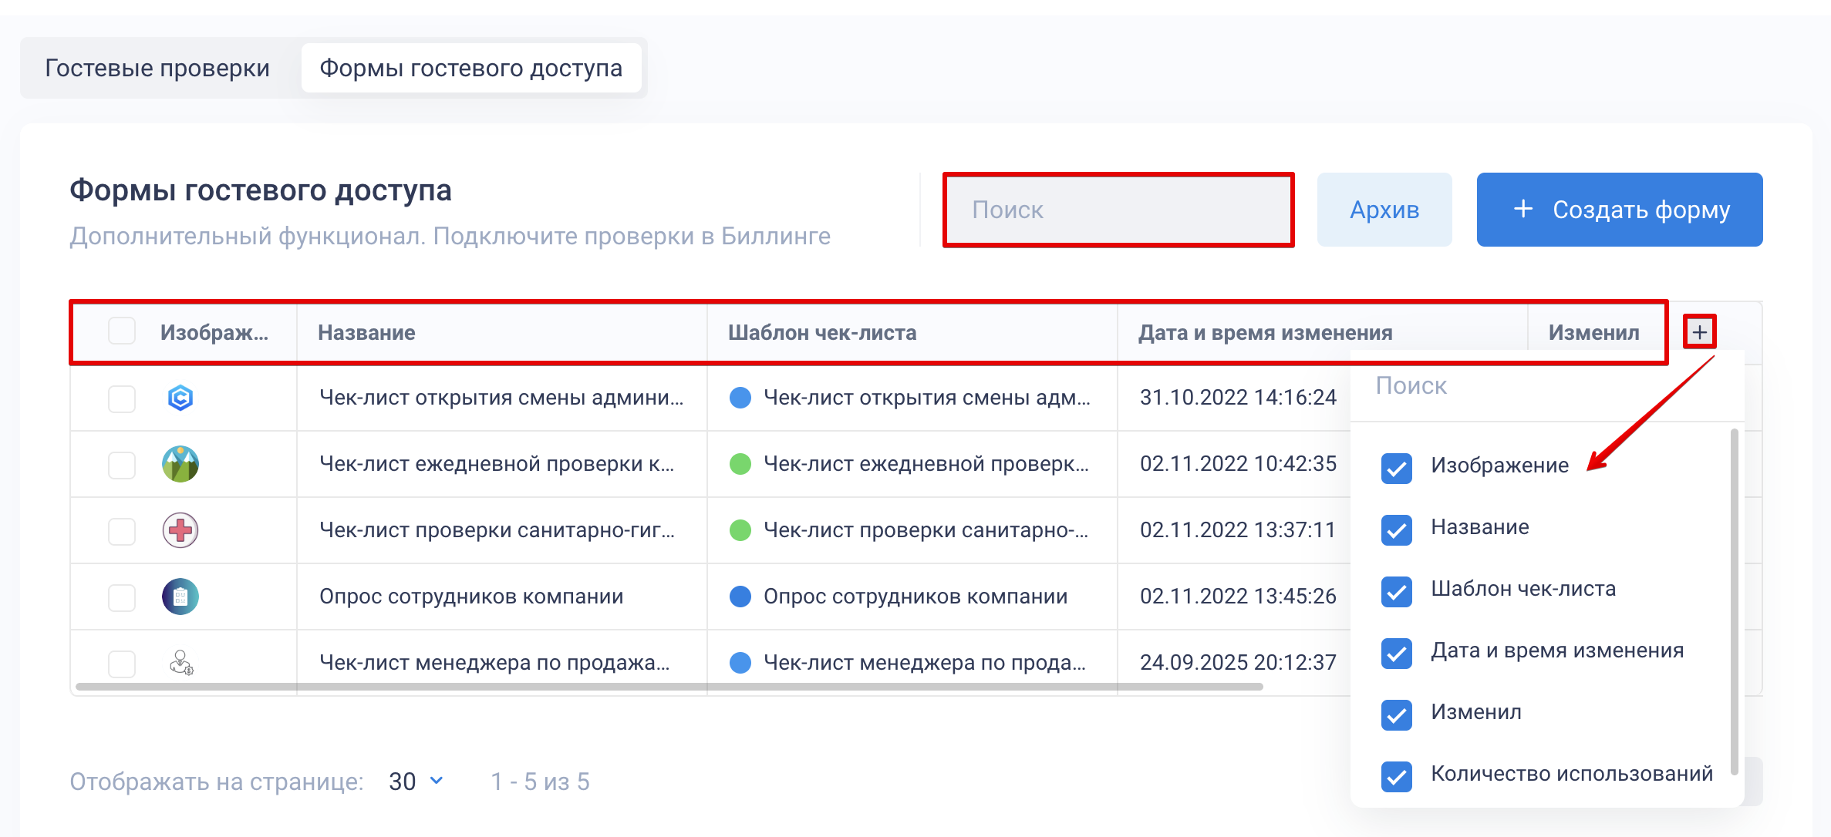Click the red cross medical form image

[x=180, y=530]
